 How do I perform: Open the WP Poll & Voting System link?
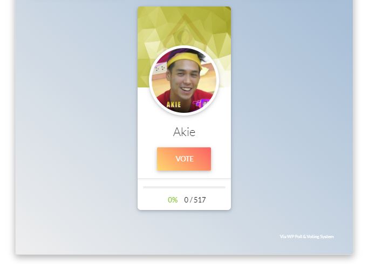pos(306,236)
